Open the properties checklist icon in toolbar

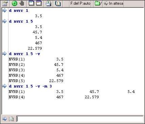click(x=5, y=3)
